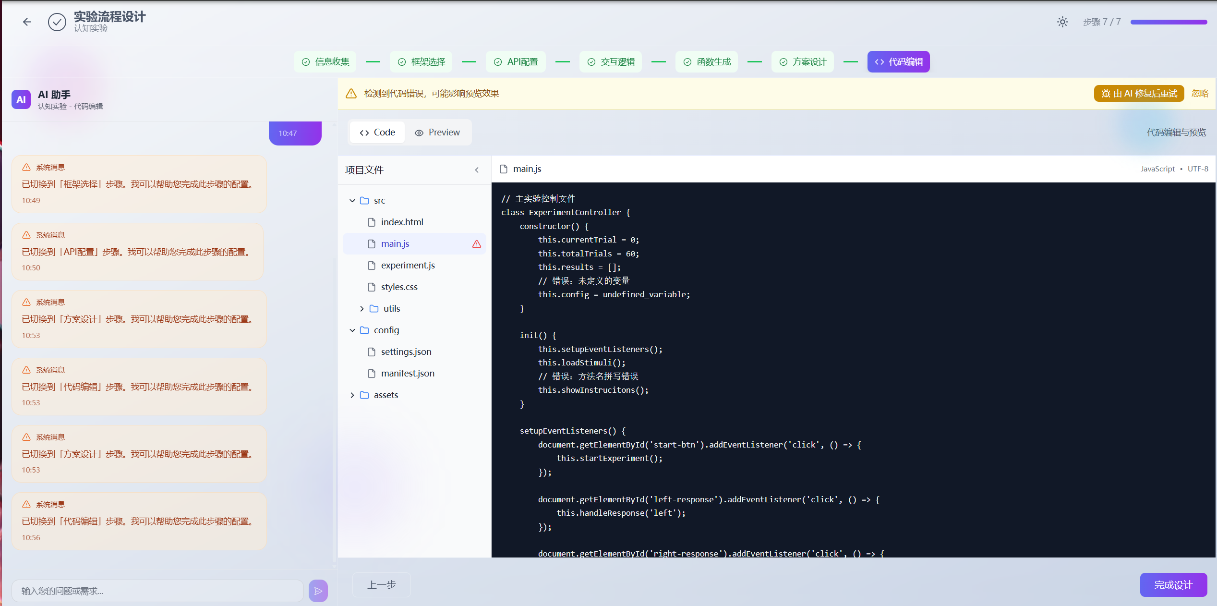This screenshot has height=606, width=1217.
Task: Click the step 7/7 progress bar
Action: [x=1169, y=22]
